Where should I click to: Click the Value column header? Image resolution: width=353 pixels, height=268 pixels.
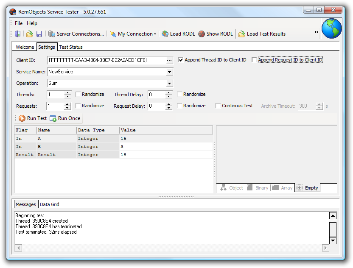[166, 130]
